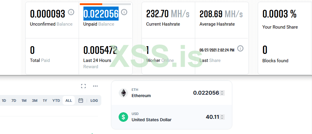Click current hashrate value 232.70 MH/s
Image resolution: width=312 pixels, height=134 pixels.
click(168, 14)
